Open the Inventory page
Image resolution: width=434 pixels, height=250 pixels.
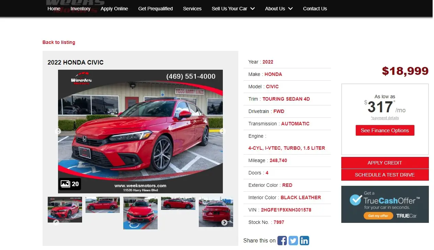80,9
